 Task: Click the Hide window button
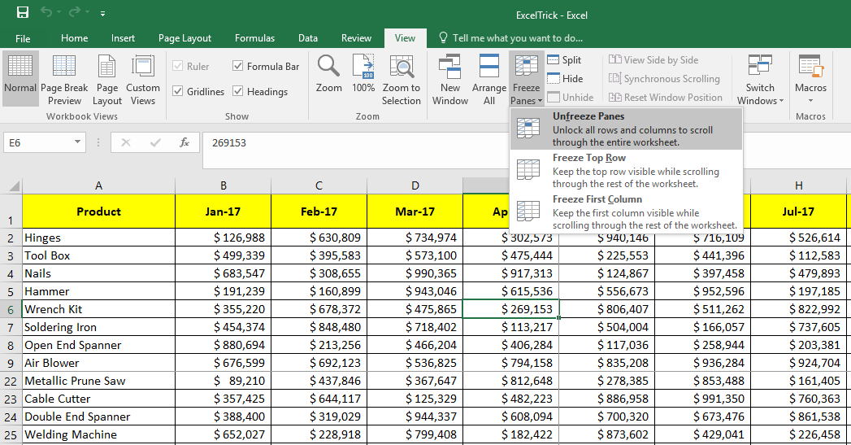click(565, 79)
